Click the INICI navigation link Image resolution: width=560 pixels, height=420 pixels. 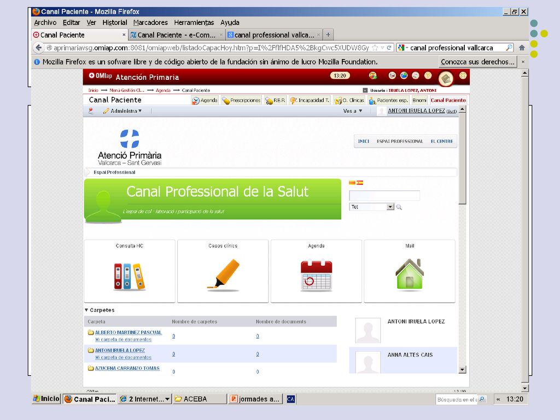point(364,142)
